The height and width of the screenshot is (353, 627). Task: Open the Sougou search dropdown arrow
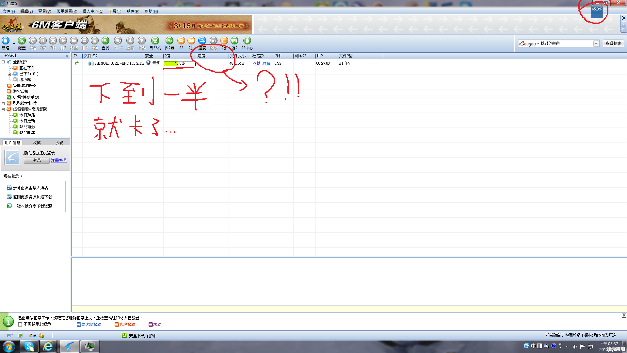(x=596, y=43)
